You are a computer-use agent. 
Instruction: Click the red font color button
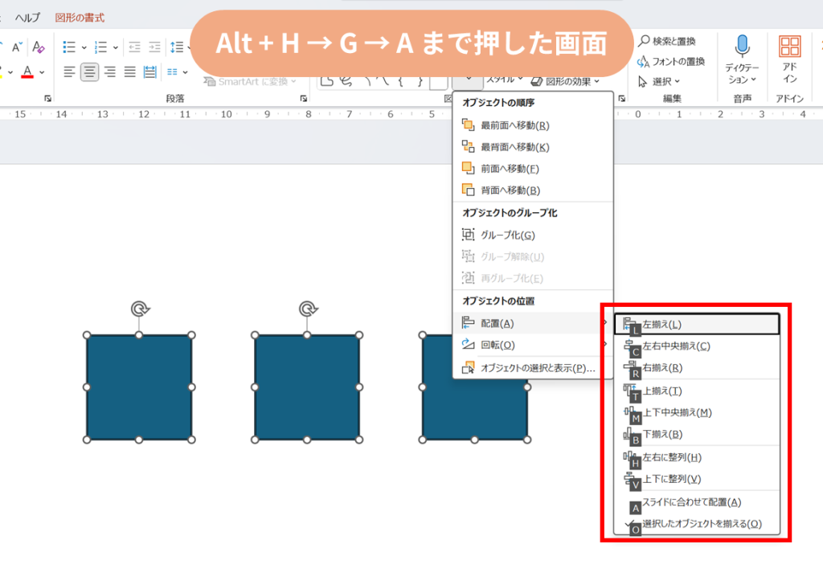coord(27,72)
